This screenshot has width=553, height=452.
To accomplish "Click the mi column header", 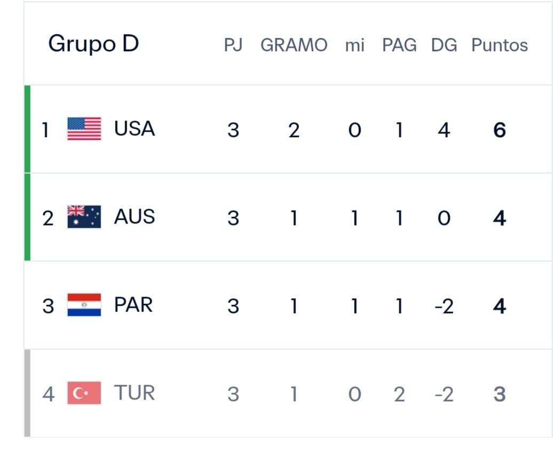I will (x=354, y=45).
